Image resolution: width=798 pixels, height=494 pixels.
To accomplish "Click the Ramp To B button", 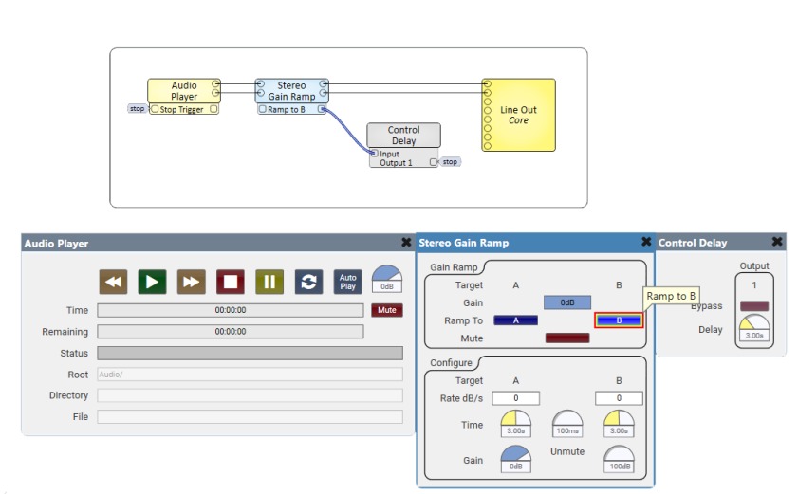I will (619, 320).
